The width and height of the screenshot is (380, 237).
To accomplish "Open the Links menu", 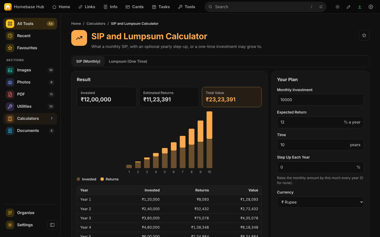I will (87, 7).
